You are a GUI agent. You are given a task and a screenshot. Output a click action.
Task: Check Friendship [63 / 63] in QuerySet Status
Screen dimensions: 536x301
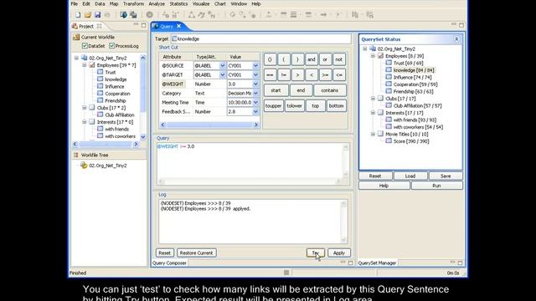pyautogui.click(x=389, y=91)
